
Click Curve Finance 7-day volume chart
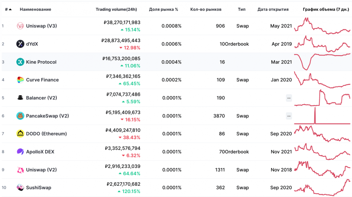pyautogui.click(x=322, y=80)
